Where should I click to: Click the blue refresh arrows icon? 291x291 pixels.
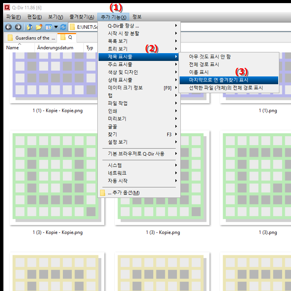[63, 27]
